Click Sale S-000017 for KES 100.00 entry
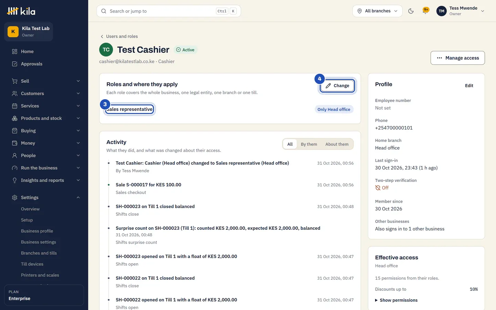Viewport: 496px width, 310px height. (x=148, y=185)
